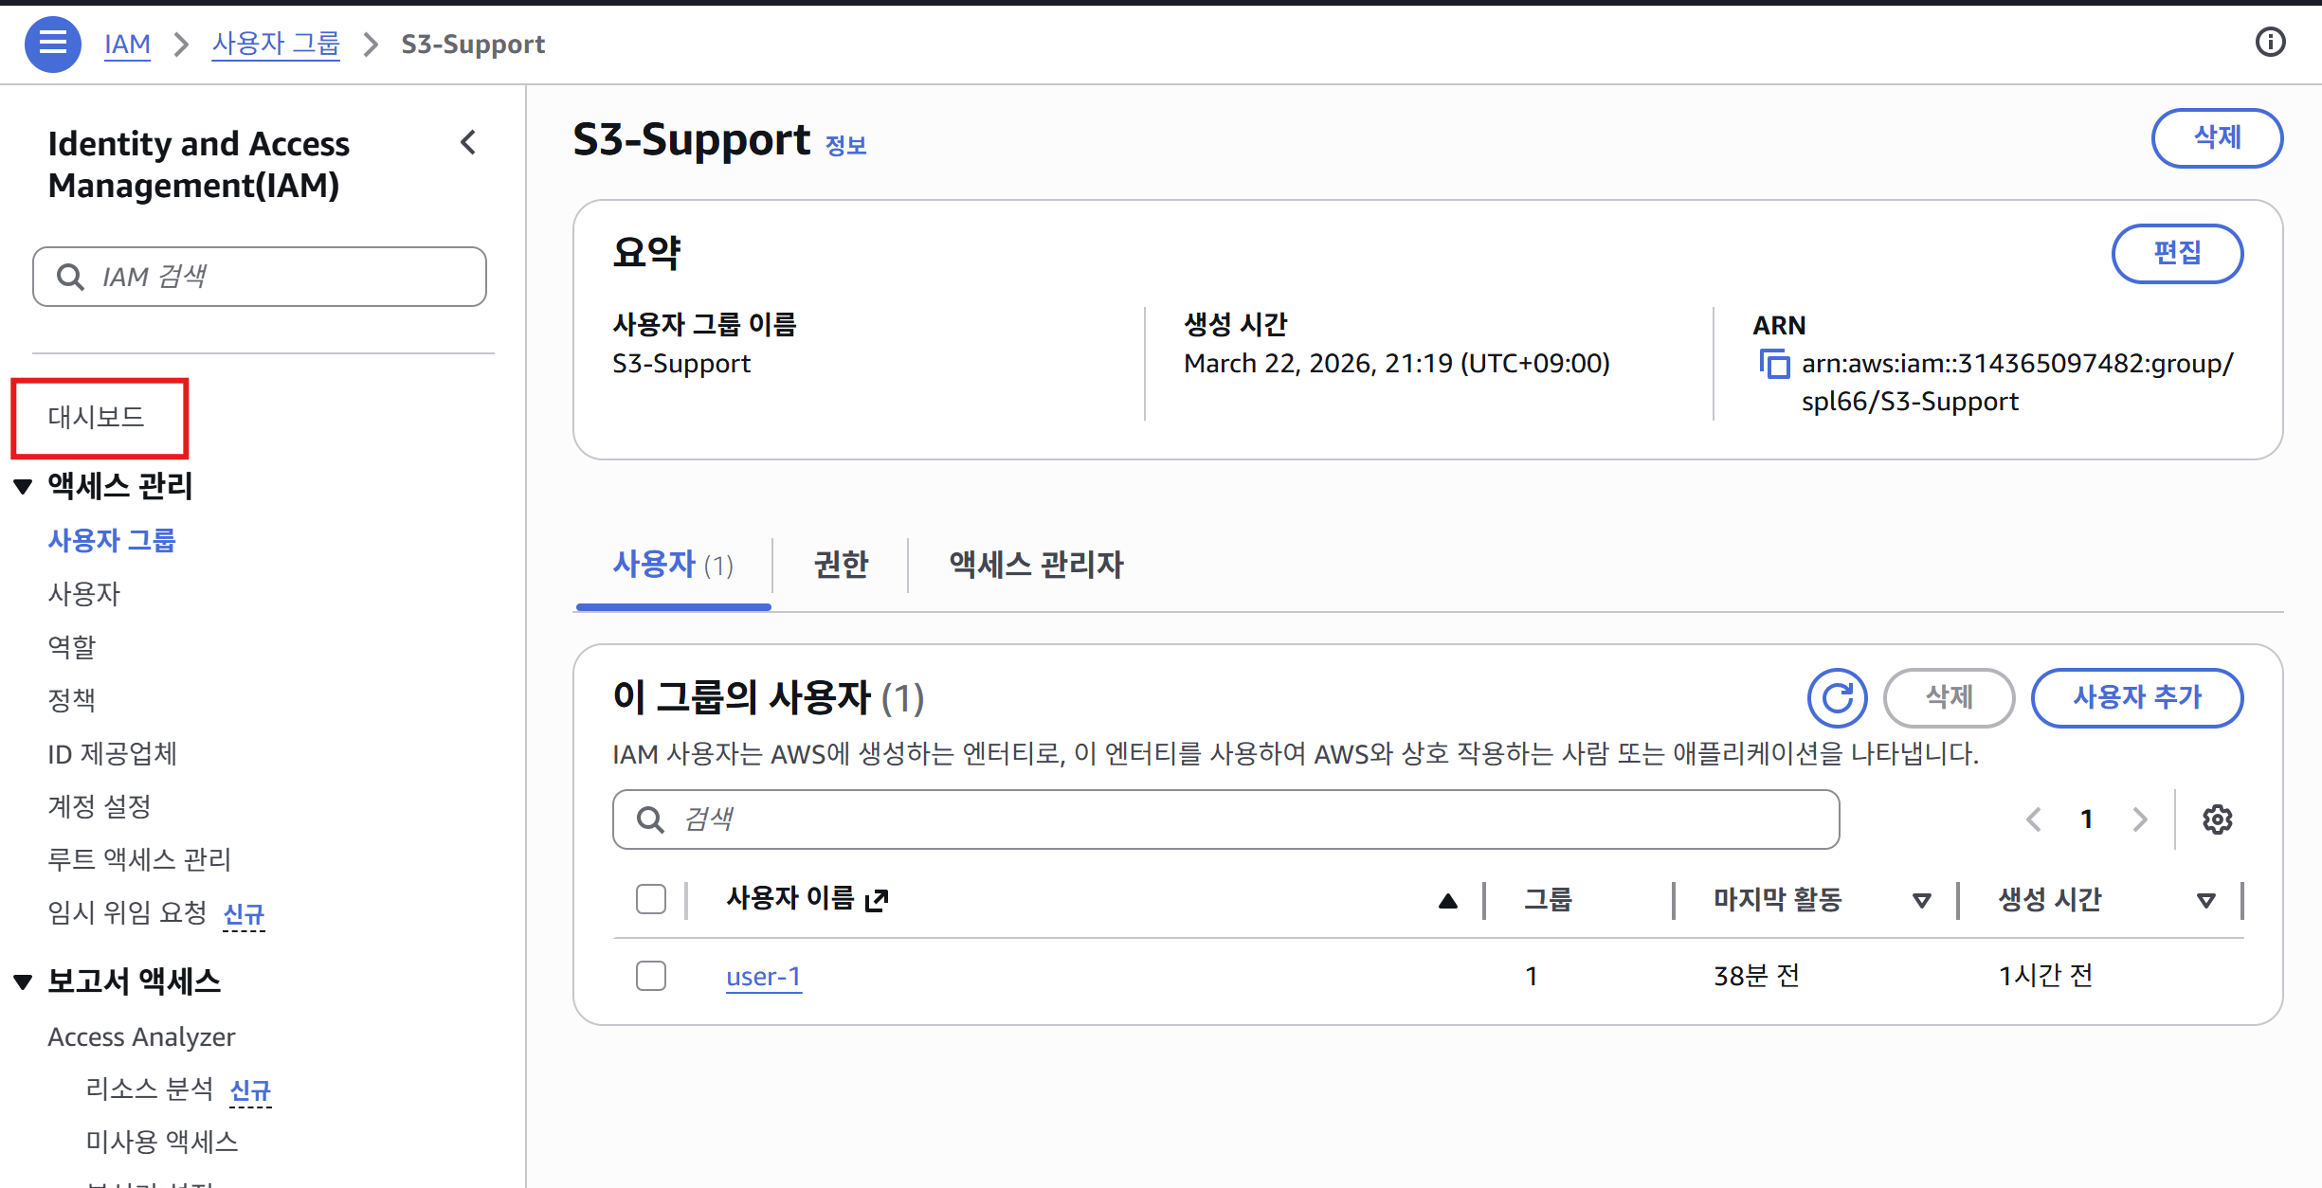Click inside the 검색 user search field

(1137, 819)
